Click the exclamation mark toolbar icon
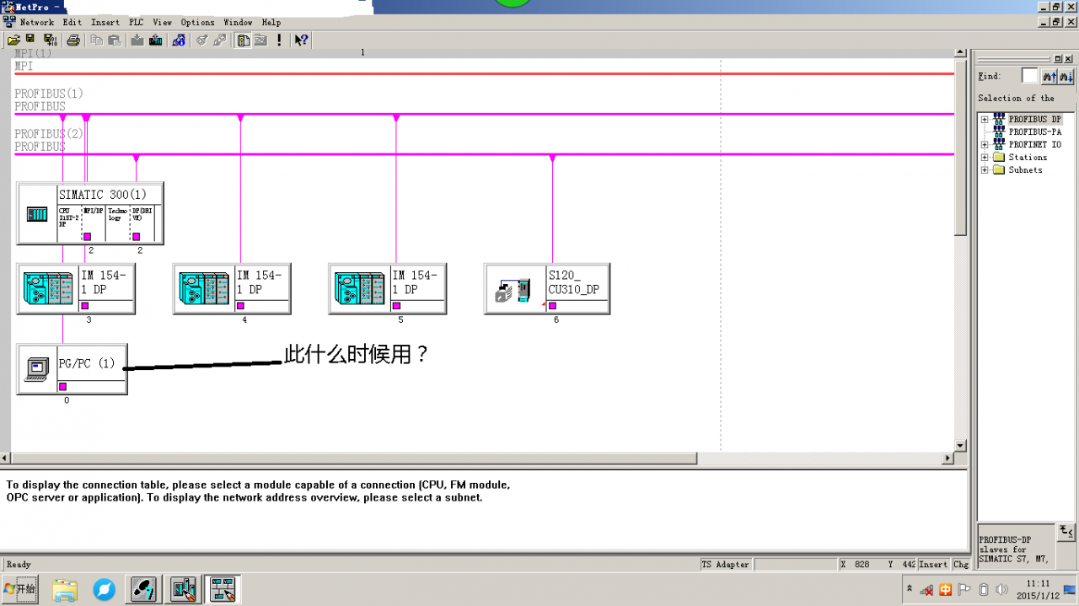 tap(280, 40)
